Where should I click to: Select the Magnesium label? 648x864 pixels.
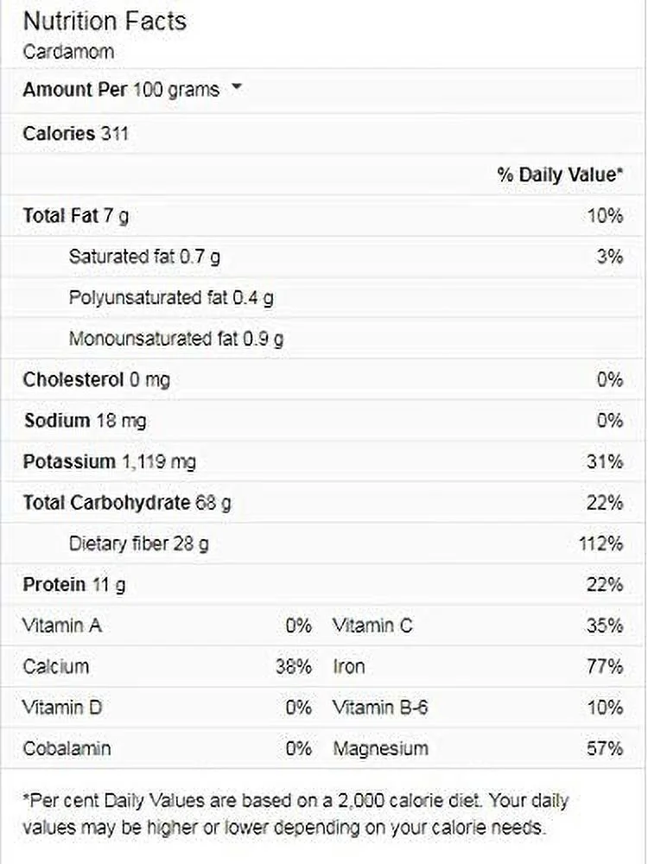[380, 748]
